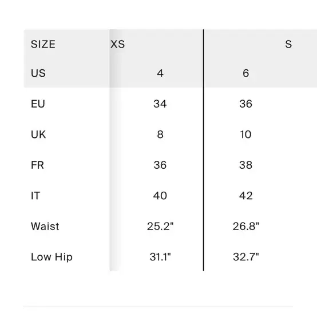Click the US row label
The image size is (317, 317).
click(38, 73)
